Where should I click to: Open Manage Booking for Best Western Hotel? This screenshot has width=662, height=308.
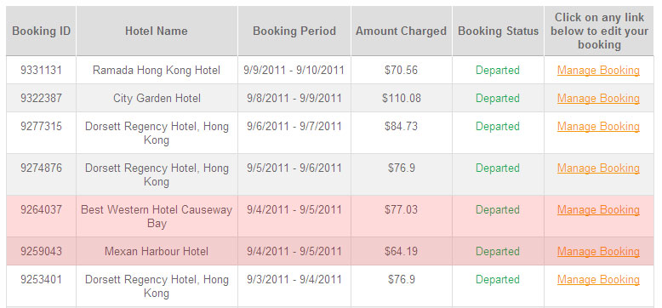point(598,209)
